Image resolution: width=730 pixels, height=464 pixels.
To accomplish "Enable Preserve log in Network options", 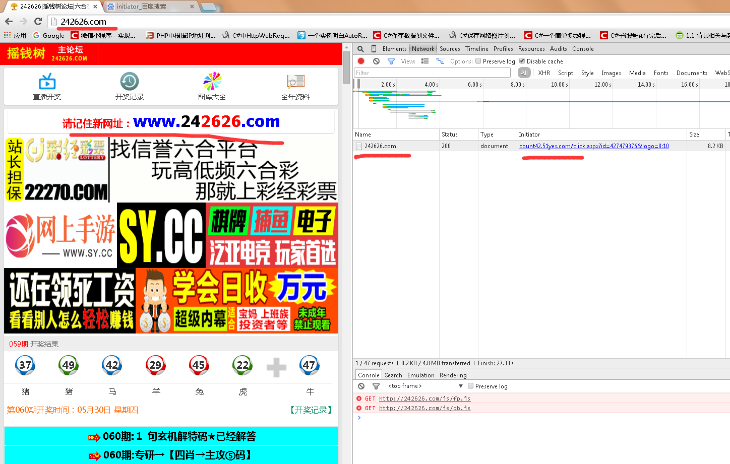I will pyautogui.click(x=478, y=61).
